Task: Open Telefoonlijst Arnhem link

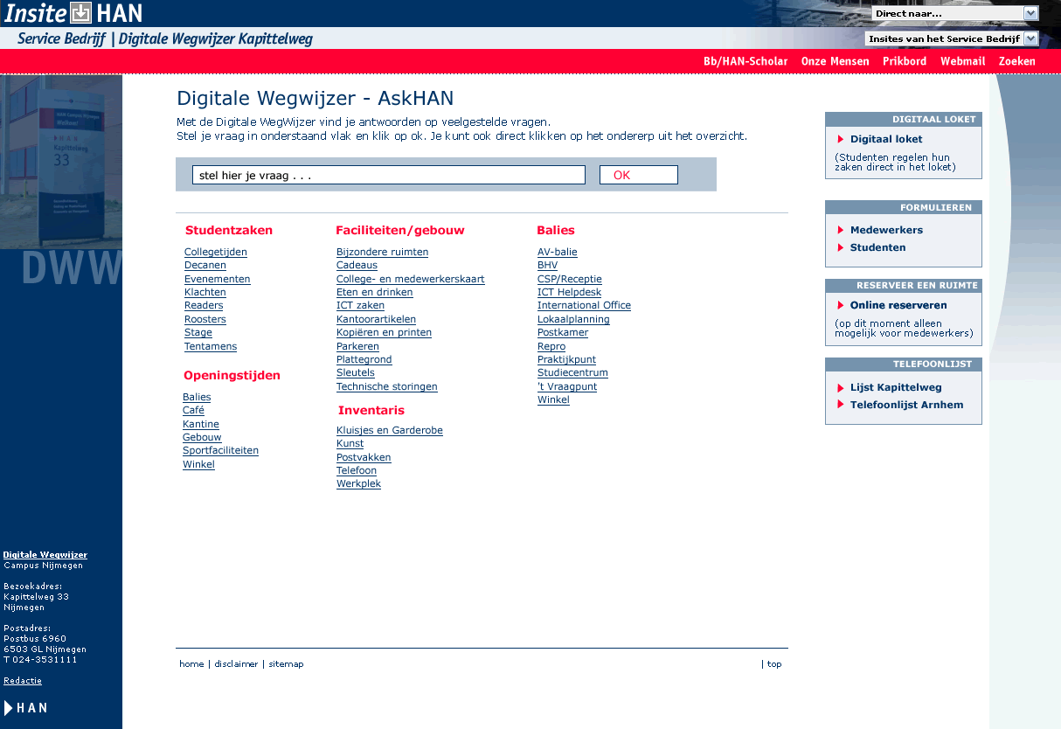Action: pos(906,405)
